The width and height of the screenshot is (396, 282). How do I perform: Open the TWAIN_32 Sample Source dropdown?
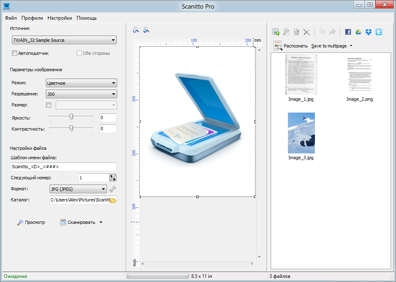pyautogui.click(x=64, y=40)
